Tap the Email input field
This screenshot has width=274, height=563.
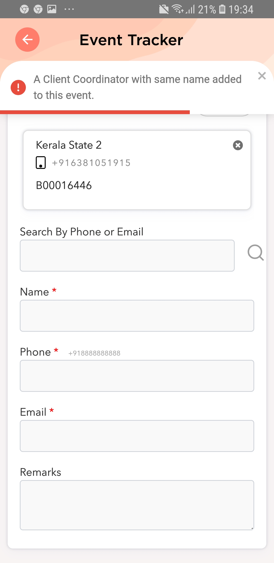click(137, 436)
